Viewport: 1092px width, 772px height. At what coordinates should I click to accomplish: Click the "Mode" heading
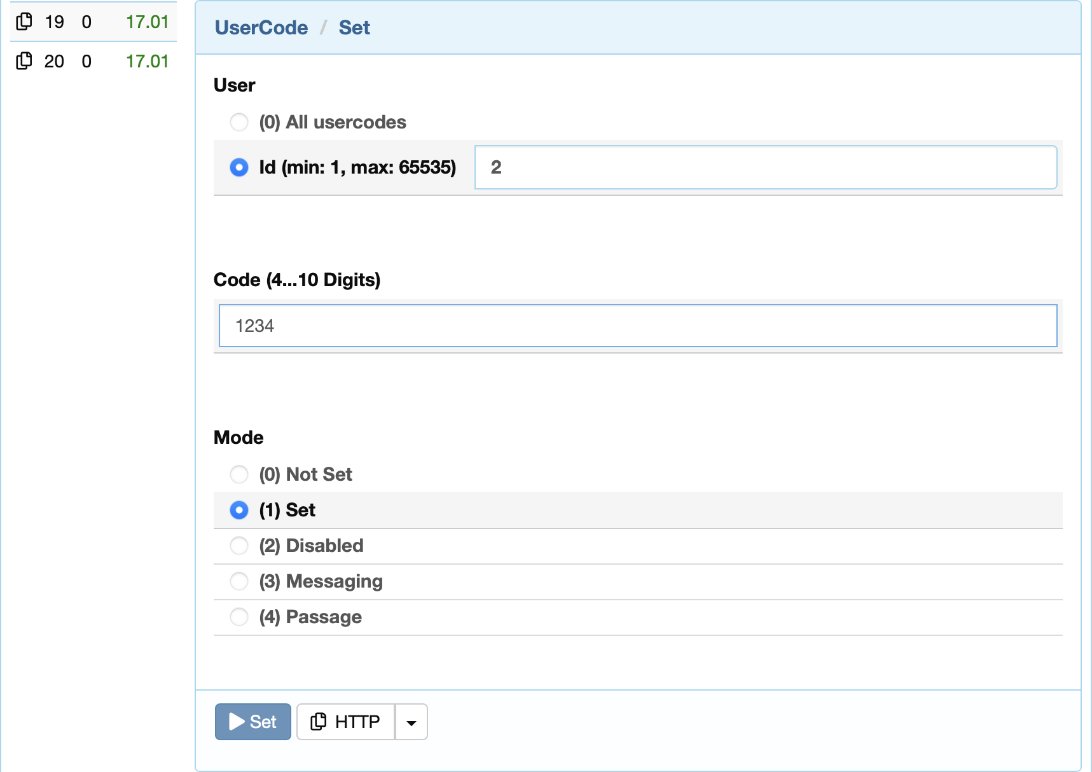coord(238,438)
